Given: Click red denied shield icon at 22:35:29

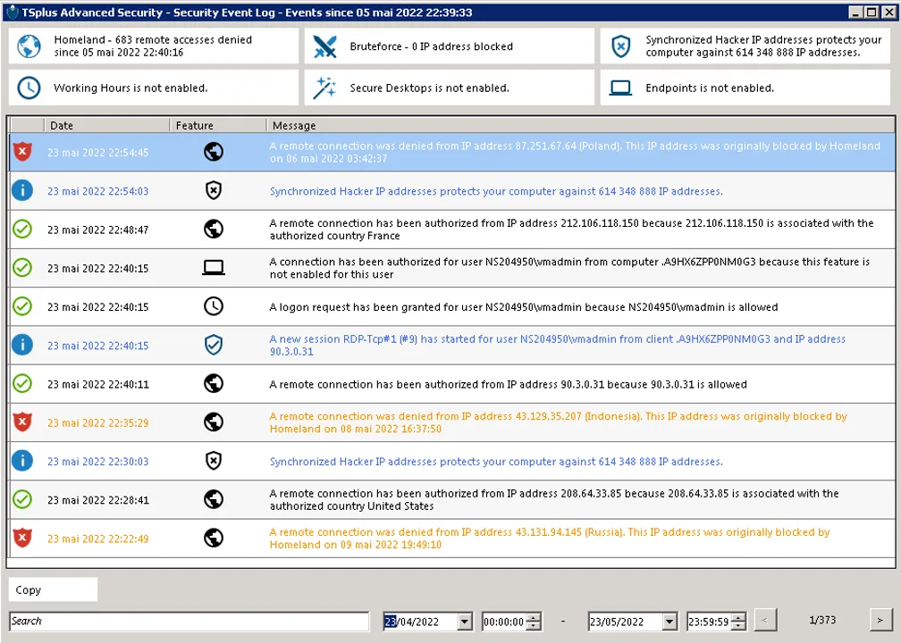Looking at the screenshot, I should coord(22,422).
